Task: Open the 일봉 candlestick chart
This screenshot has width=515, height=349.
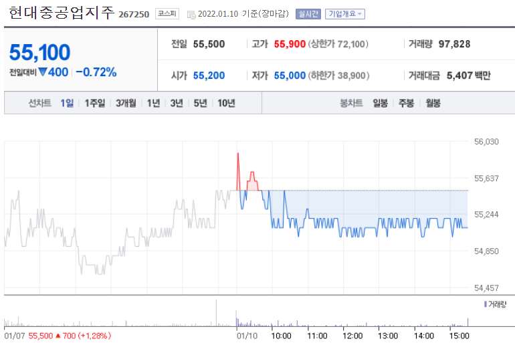Action: (381, 103)
